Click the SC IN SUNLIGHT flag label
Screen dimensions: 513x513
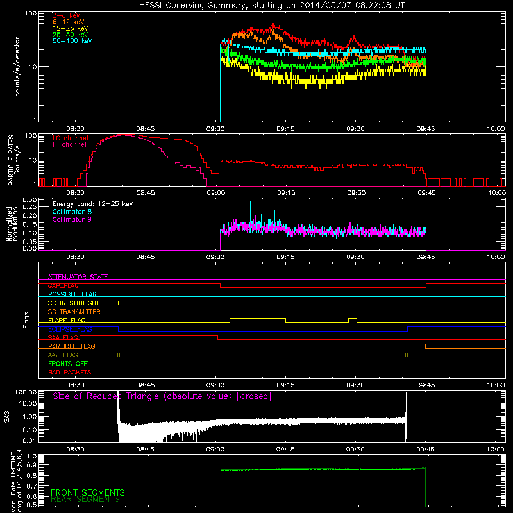(74, 303)
